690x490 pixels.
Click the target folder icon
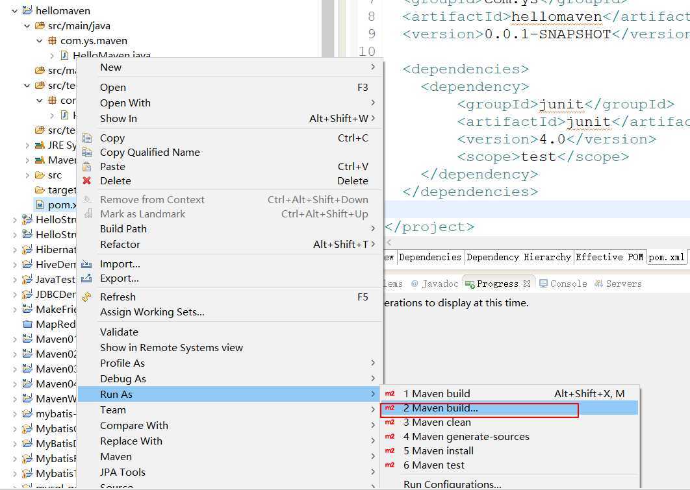pyautogui.click(x=40, y=190)
